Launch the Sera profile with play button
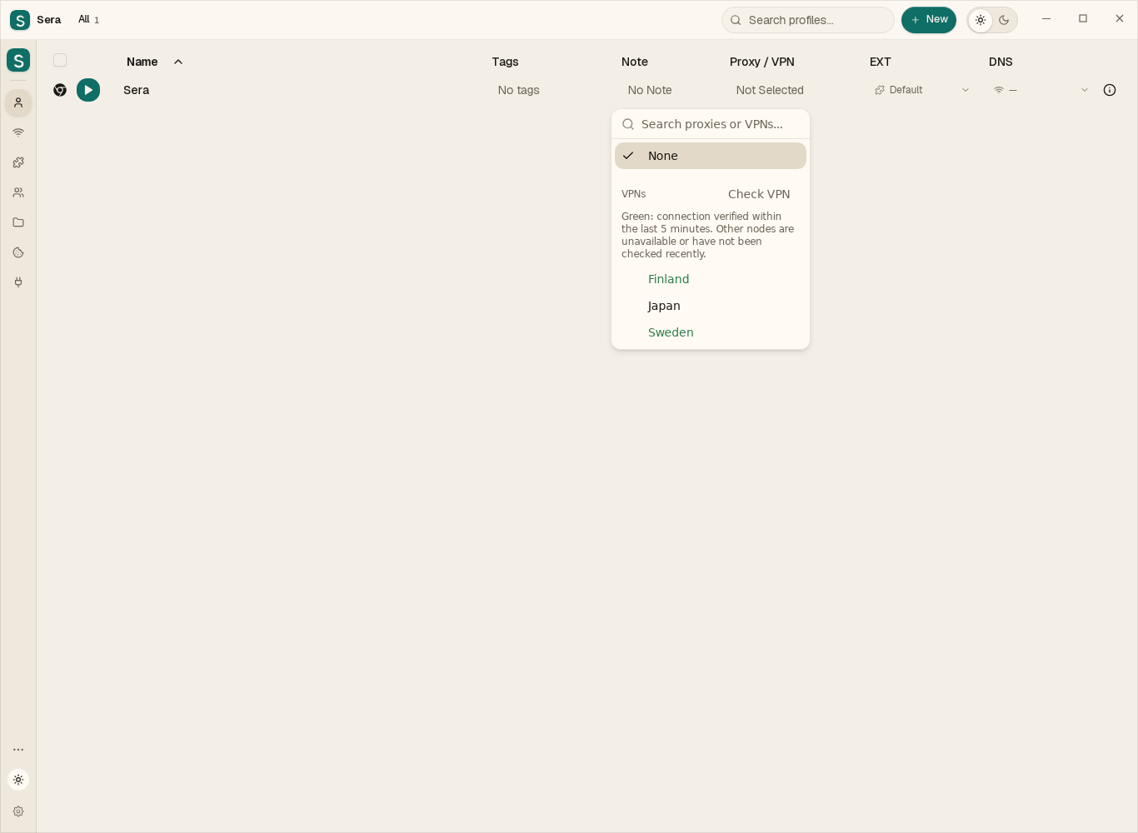The width and height of the screenshot is (1138, 833). pos(88,90)
